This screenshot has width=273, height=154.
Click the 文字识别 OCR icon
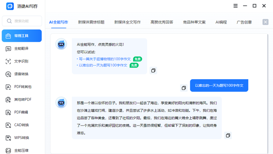(8, 61)
